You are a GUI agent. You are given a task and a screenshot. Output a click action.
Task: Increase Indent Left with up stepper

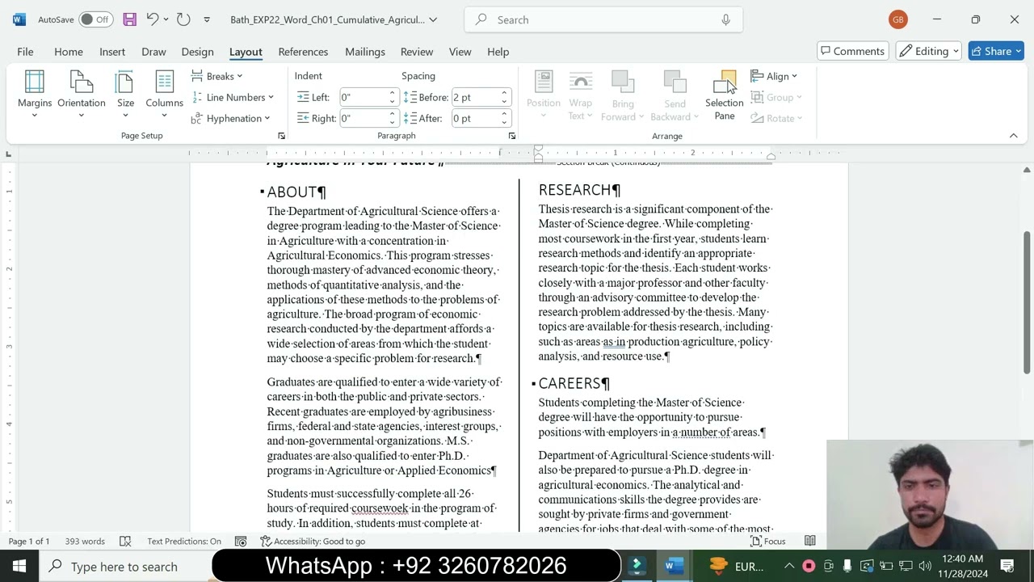393,93
